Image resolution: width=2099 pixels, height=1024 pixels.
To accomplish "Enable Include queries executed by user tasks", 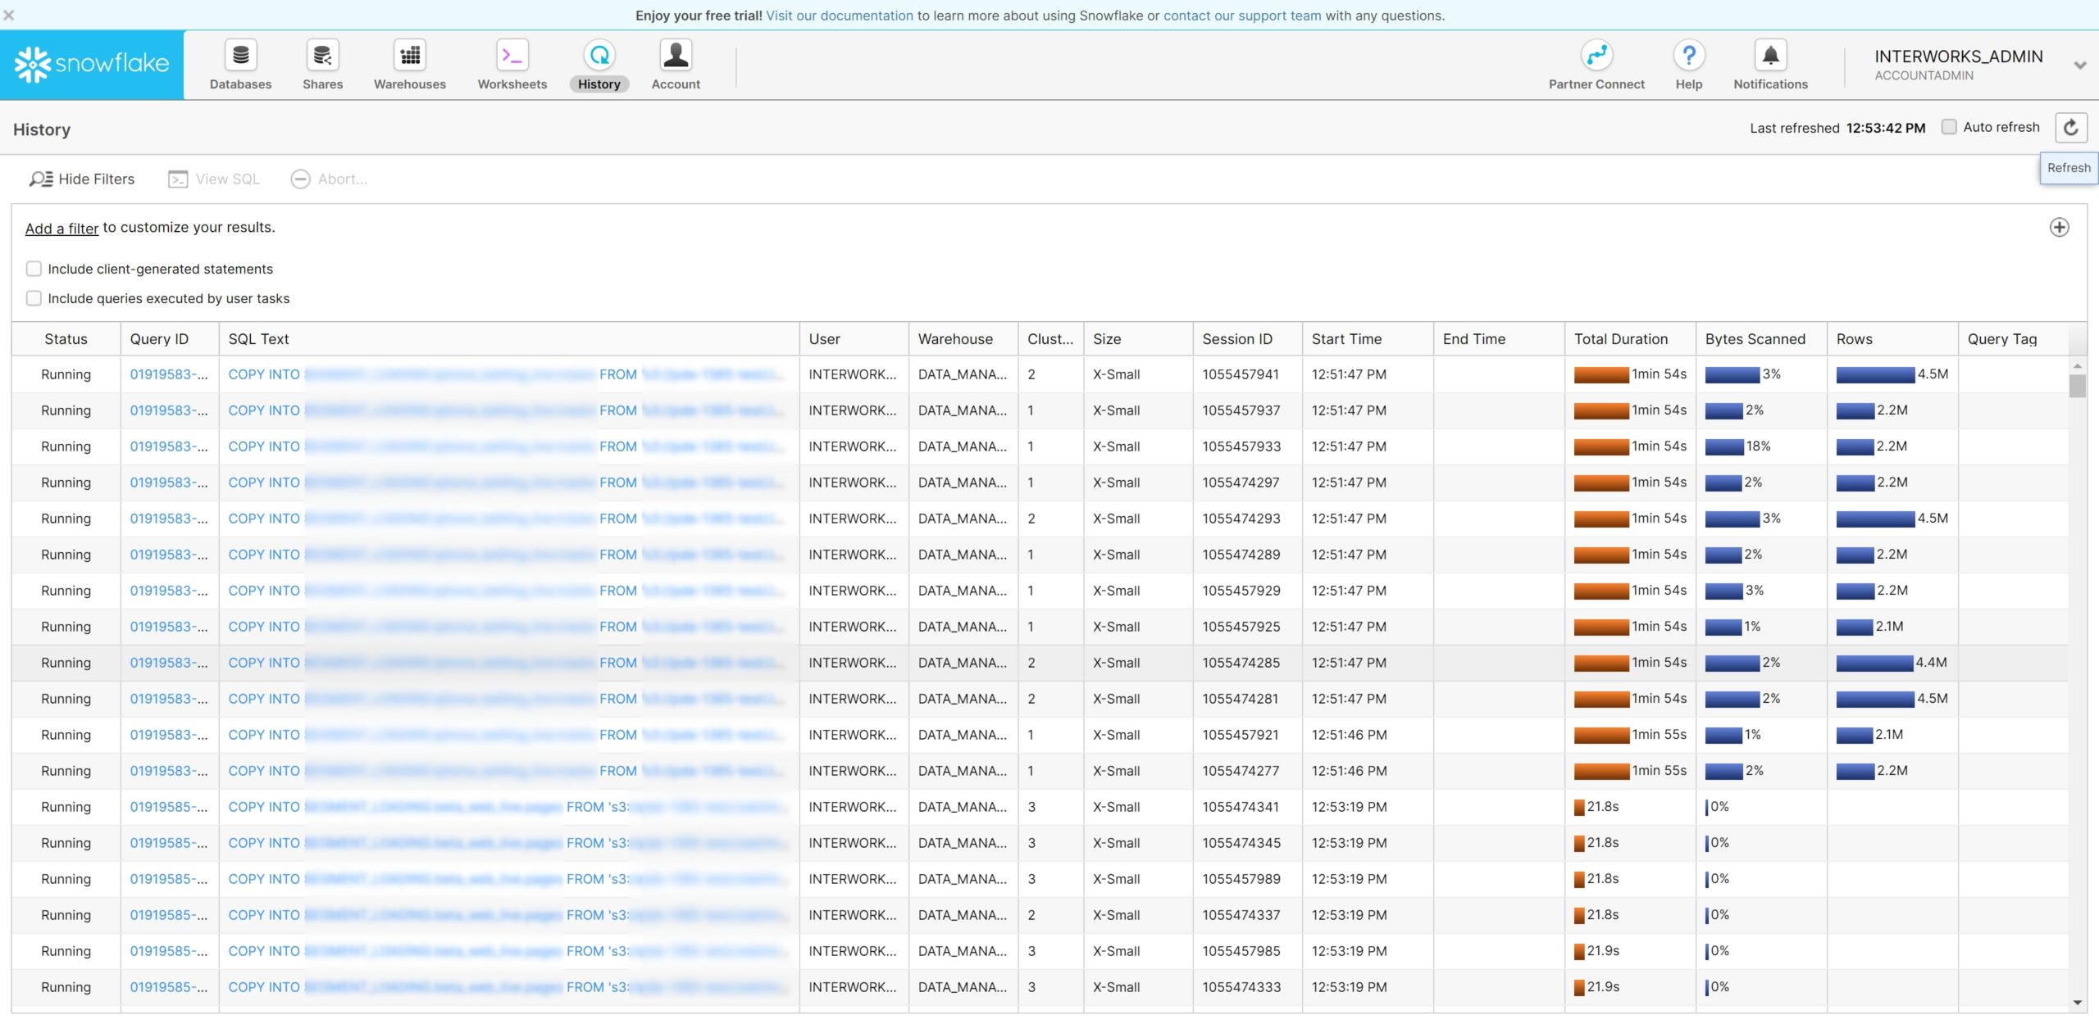I will [x=34, y=298].
